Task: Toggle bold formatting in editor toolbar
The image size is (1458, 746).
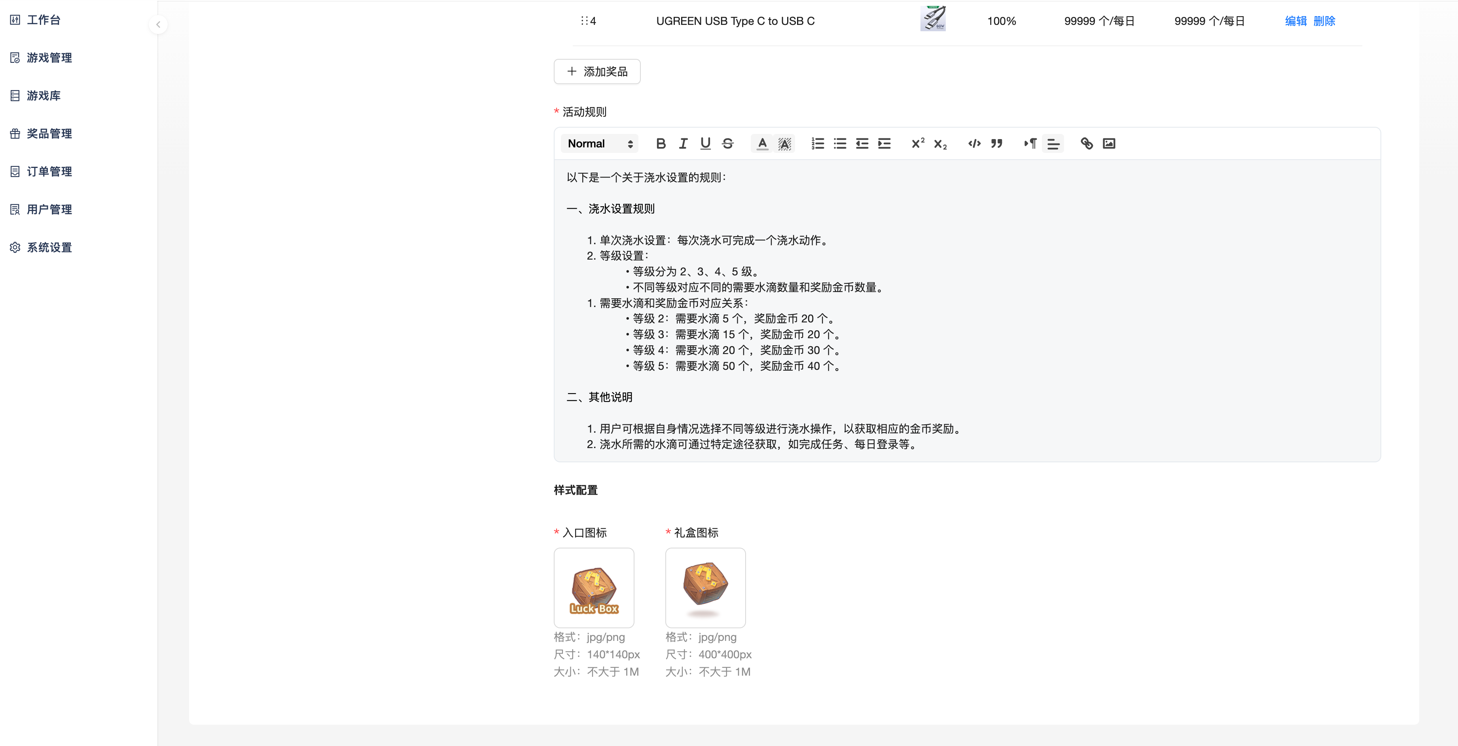Action: [661, 144]
